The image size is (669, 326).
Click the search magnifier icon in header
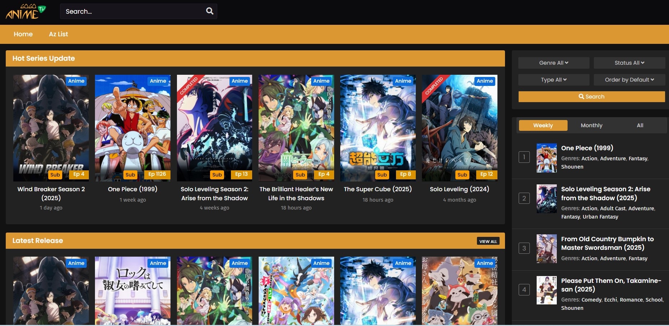210,11
